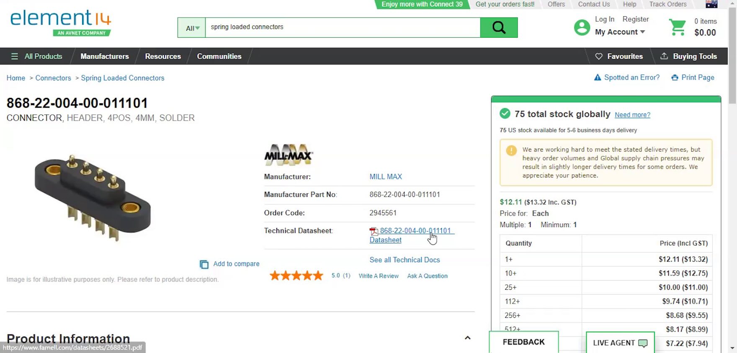Image resolution: width=737 pixels, height=353 pixels.
Task: Click the connector product image
Action: 93,197
